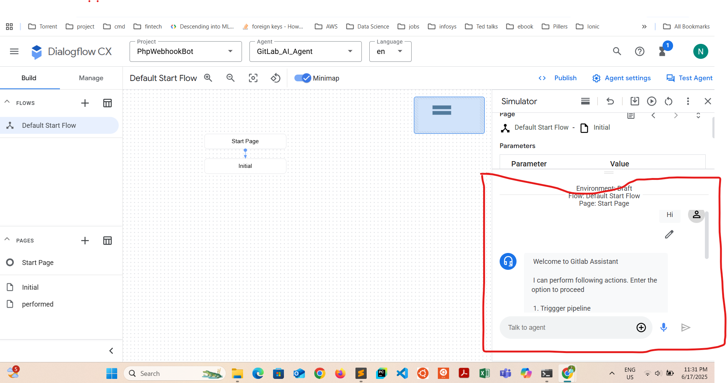This screenshot has height=383, width=727.
Task: Add a new flow with plus icon
Action: click(85, 103)
